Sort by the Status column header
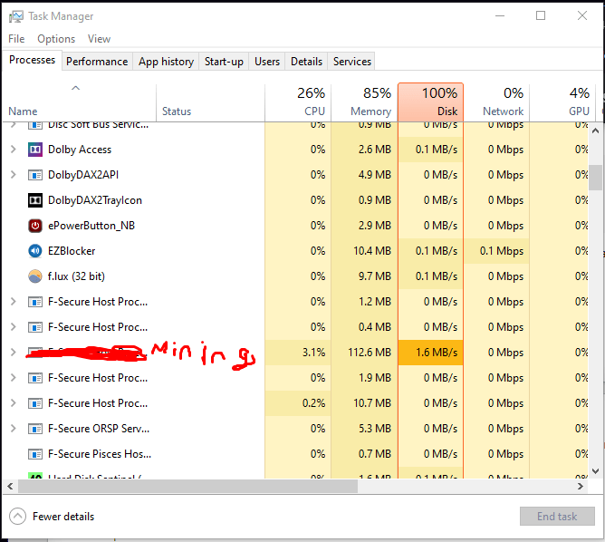Viewport: 605px width, 542px height. (x=211, y=102)
